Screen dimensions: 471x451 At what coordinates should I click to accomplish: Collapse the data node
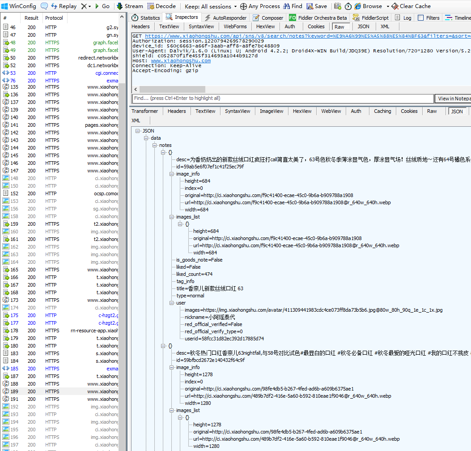point(146,138)
